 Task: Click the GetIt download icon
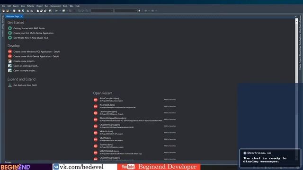pyautogui.click(x=10, y=85)
